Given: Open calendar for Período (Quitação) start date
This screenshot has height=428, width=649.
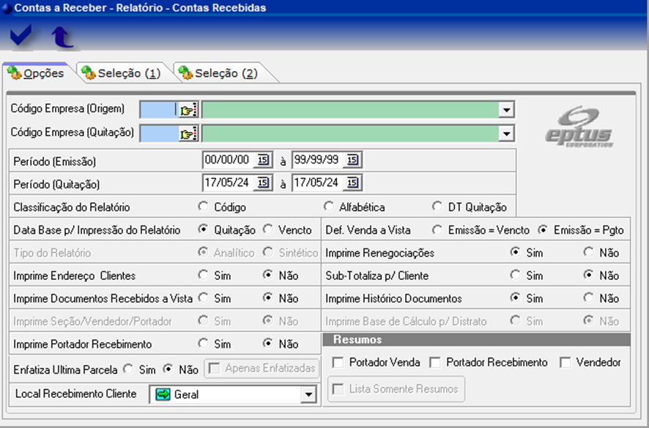Looking at the screenshot, I should coord(264,182).
